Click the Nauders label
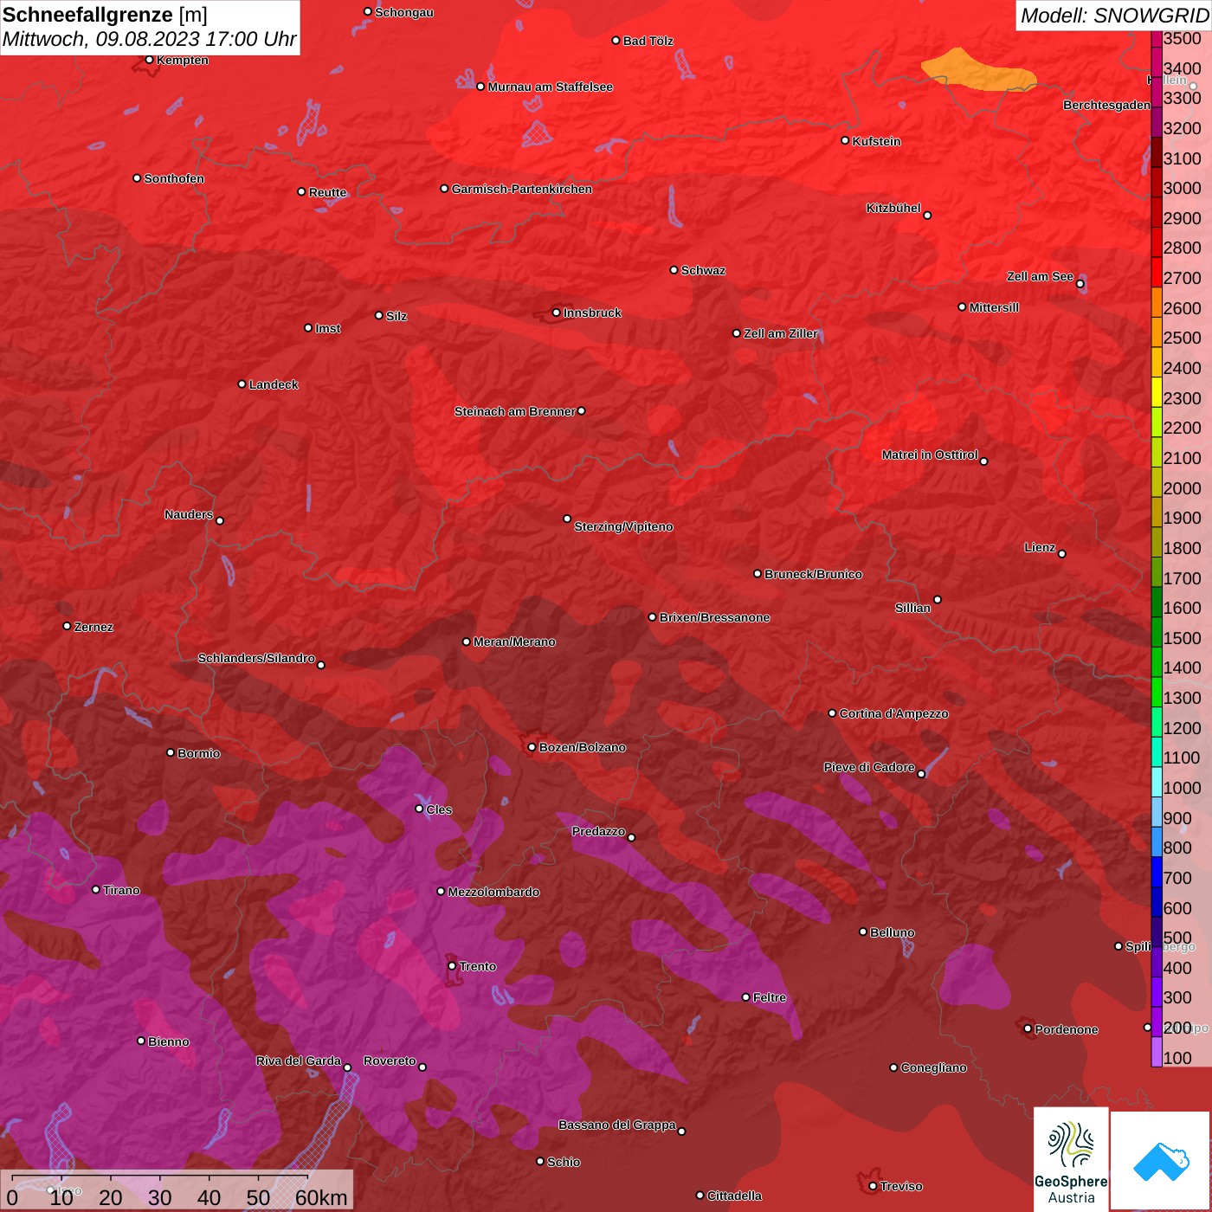This screenshot has height=1212, width=1212. pos(188,514)
